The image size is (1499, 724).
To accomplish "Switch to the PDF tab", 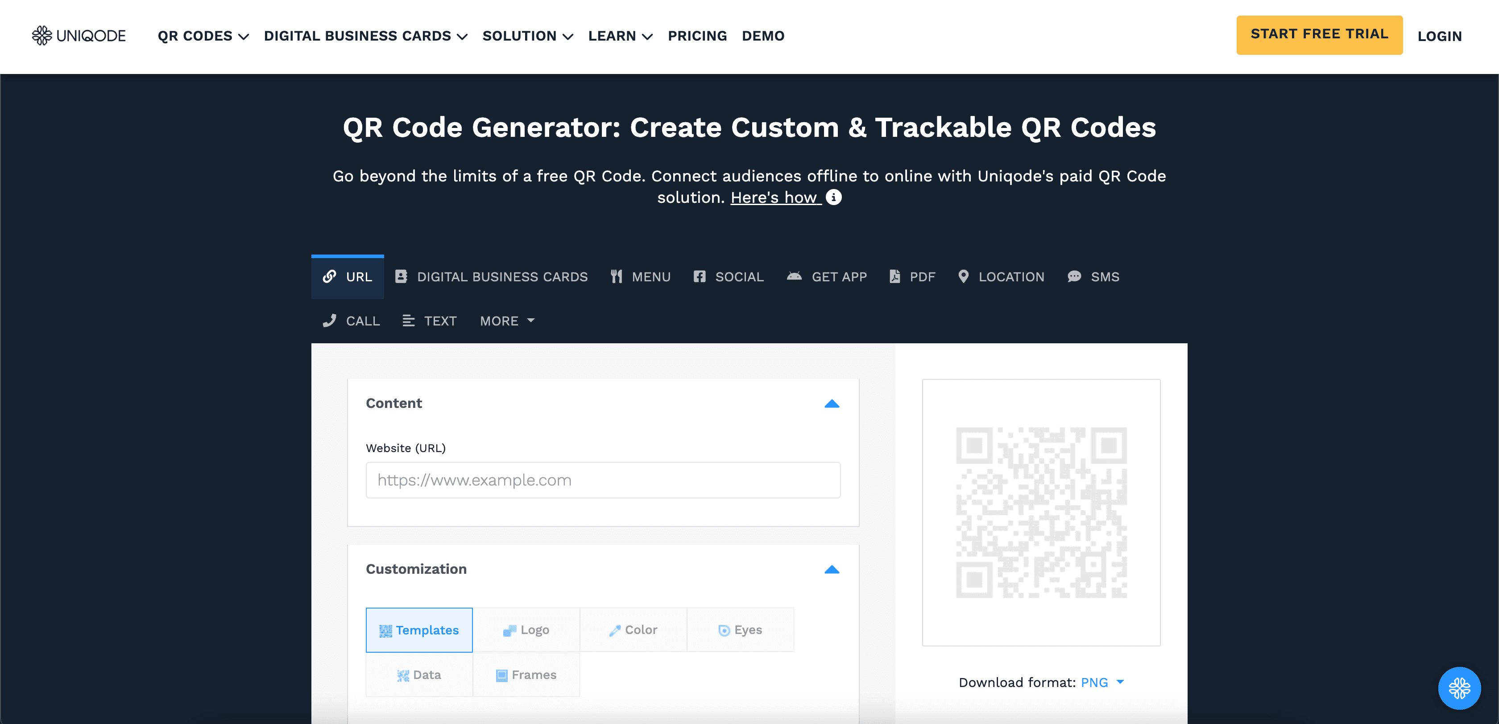I will coord(912,277).
